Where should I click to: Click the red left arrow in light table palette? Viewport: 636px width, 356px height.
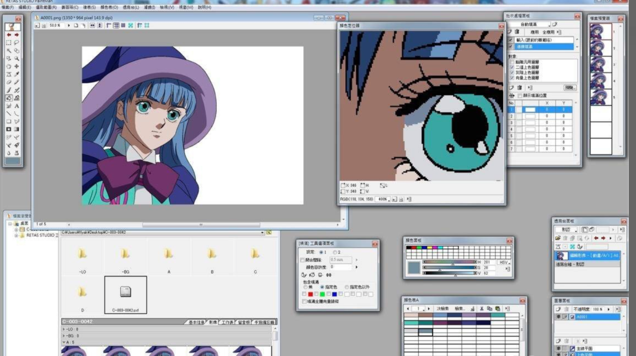596,238
